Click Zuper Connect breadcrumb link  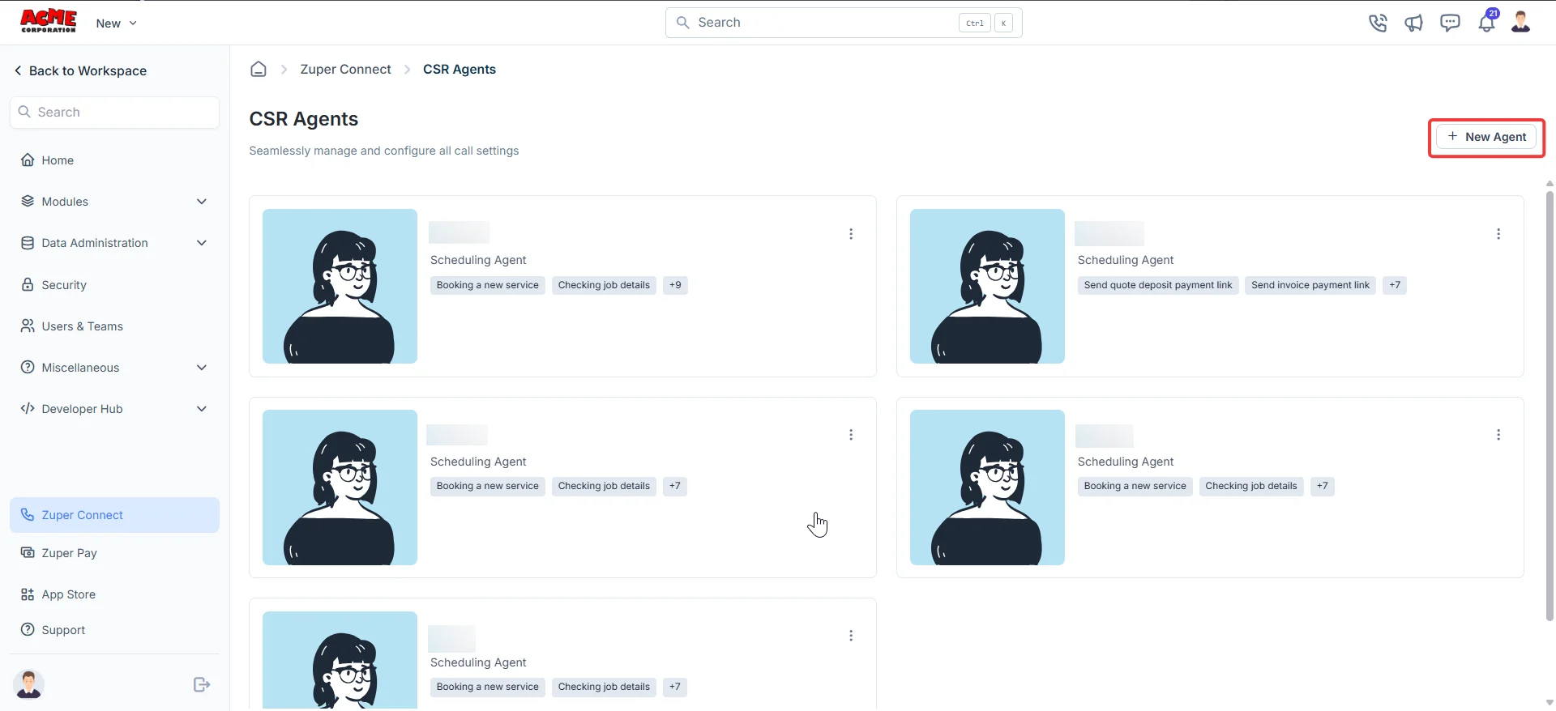pyautogui.click(x=345, y=70)
